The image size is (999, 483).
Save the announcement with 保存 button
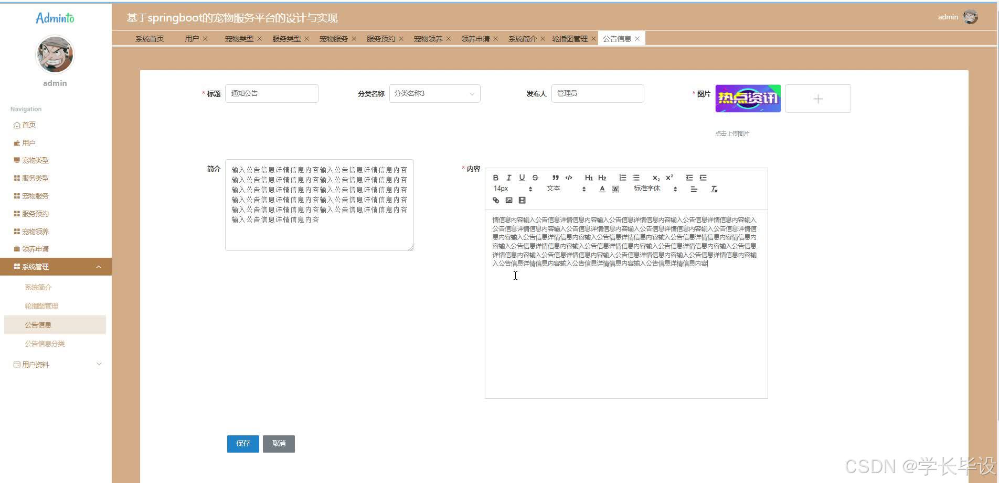[243, 444]
